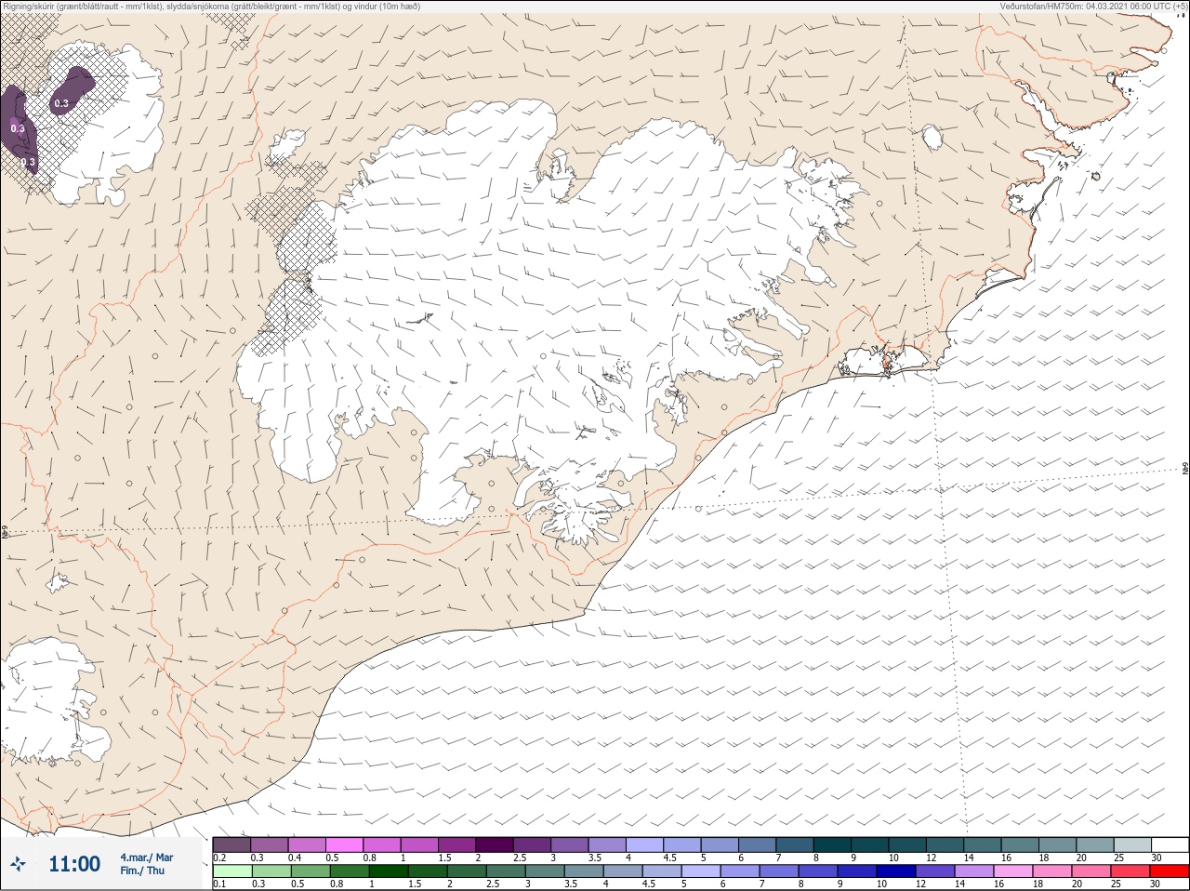Select the darkest green swatch in bottom legend row
1190x891 pixels.
[x=388, y=871]
